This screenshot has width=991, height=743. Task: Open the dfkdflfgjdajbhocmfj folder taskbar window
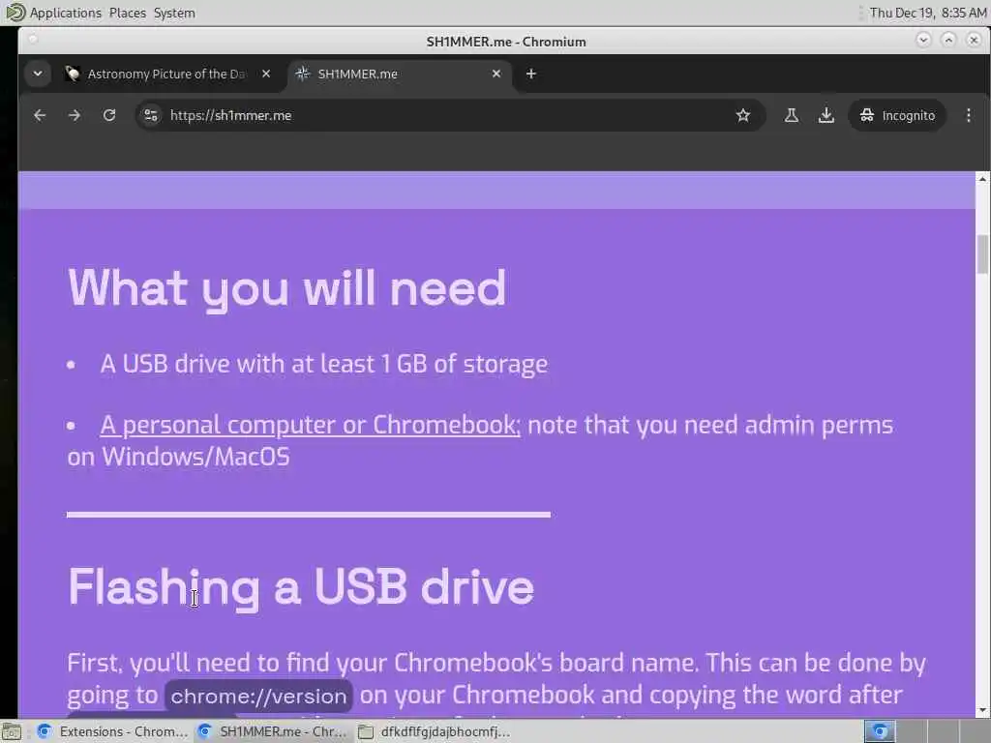coord(434,731)
